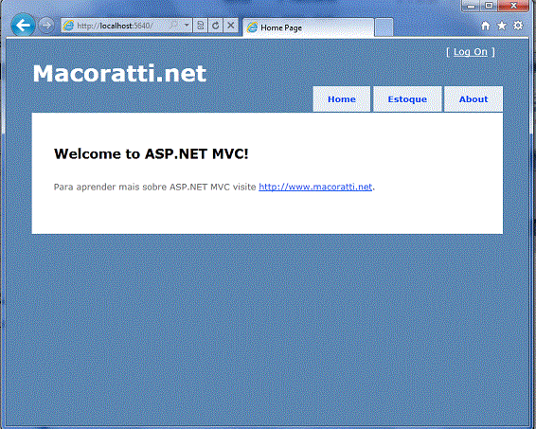
Task: Click the forward navigation arrow
Action: 45,26
